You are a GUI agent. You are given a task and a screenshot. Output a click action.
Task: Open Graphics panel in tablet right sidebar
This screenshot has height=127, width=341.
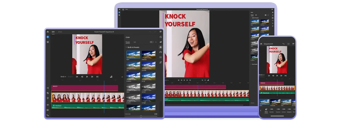pos(161,37)
